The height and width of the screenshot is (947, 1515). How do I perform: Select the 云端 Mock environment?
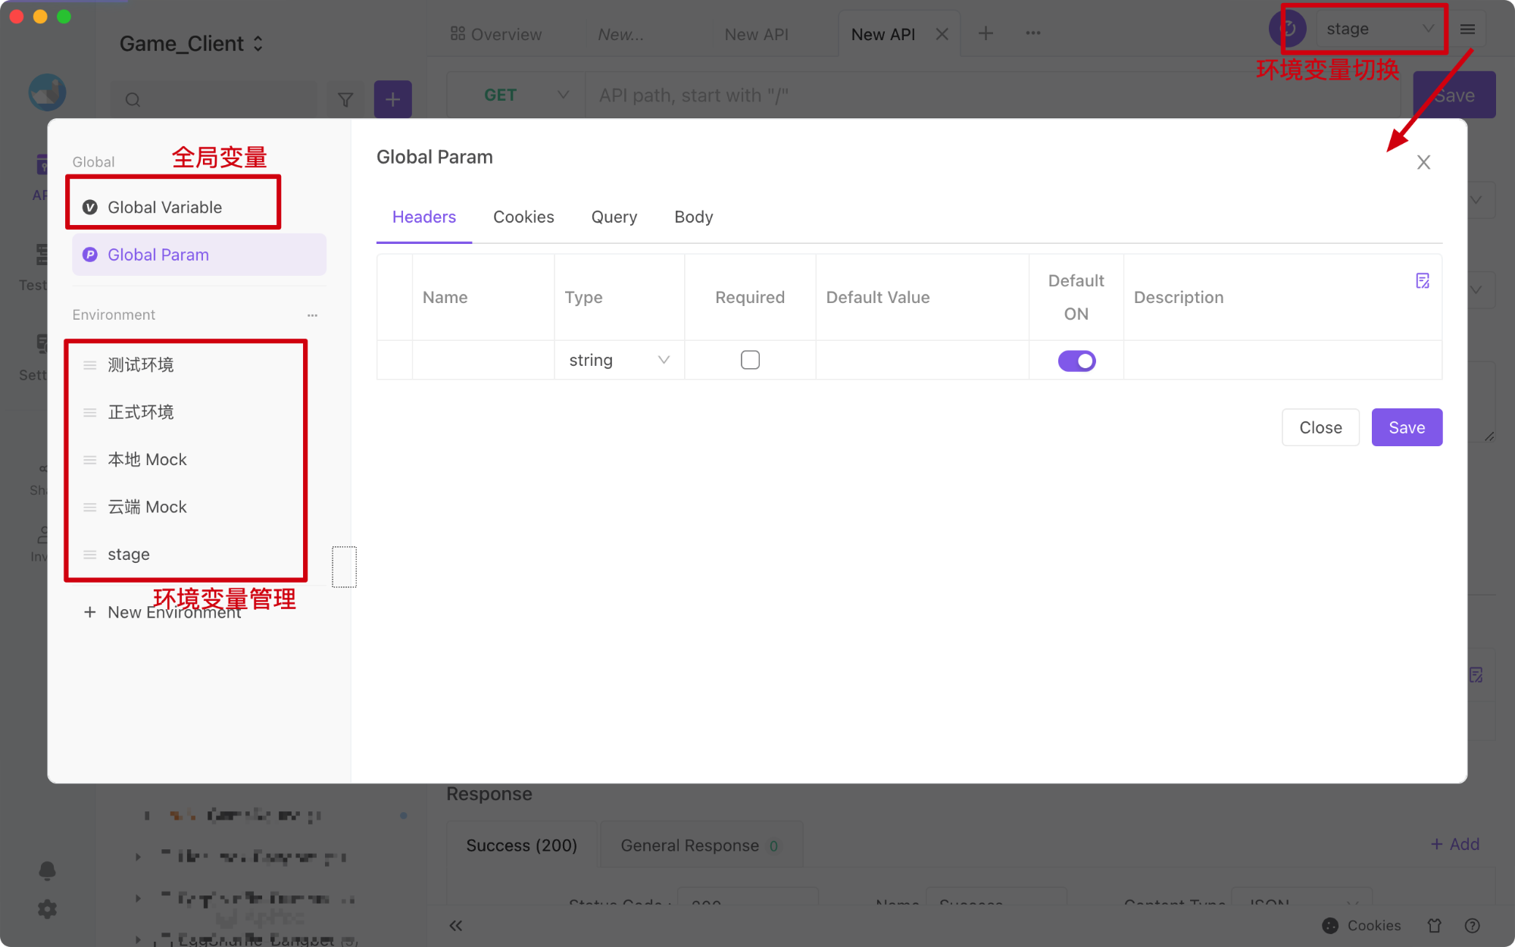click(147, 507)
